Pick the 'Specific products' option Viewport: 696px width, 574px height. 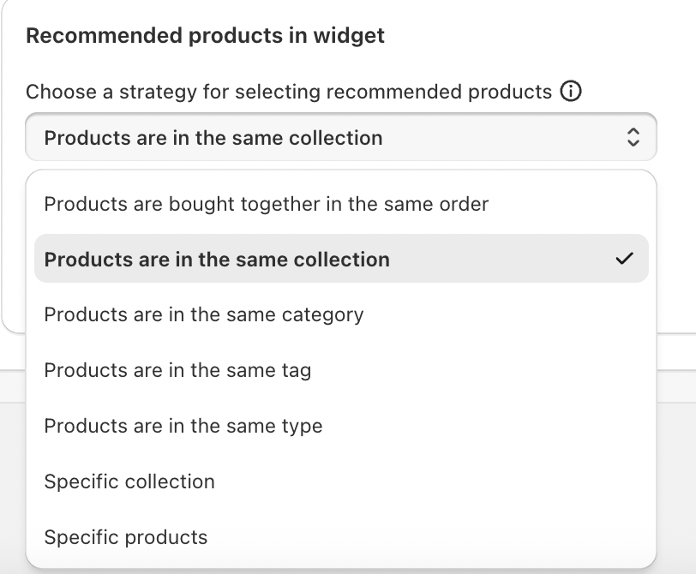tap(126, 537)
